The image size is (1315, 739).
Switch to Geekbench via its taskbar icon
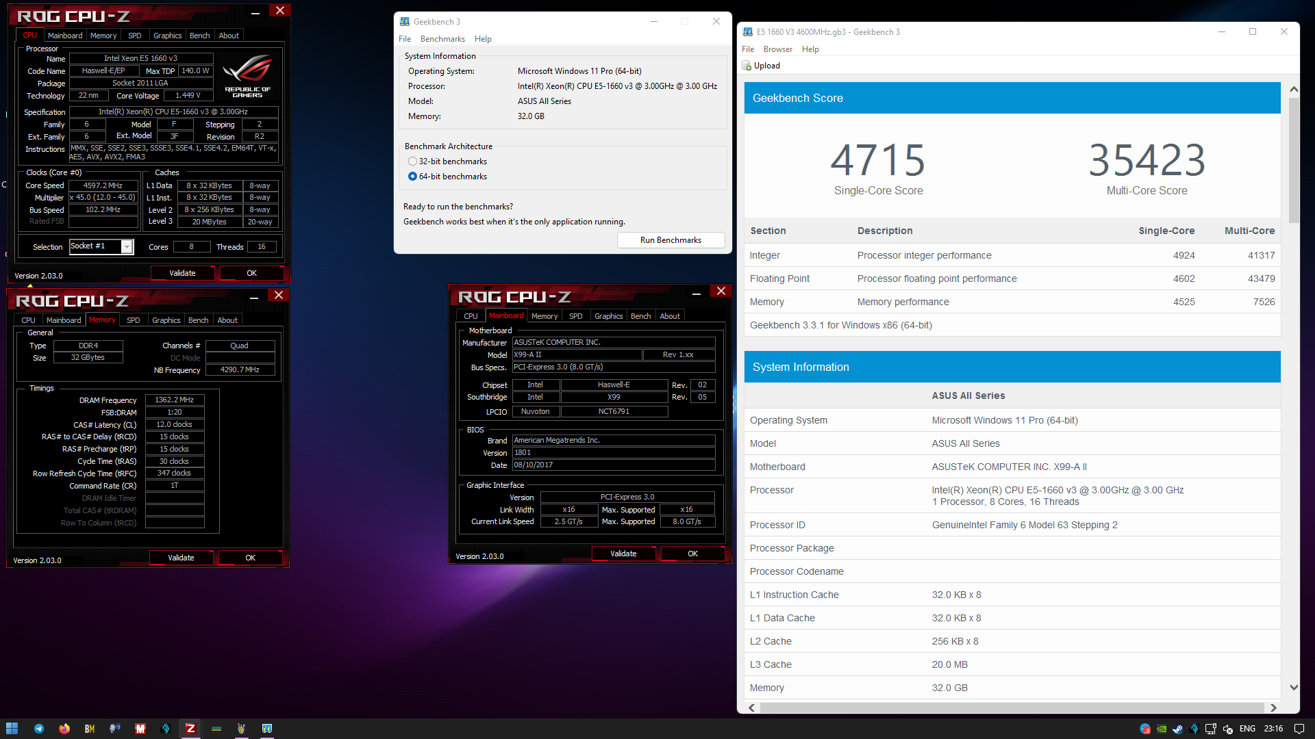(x=267, y=729)
